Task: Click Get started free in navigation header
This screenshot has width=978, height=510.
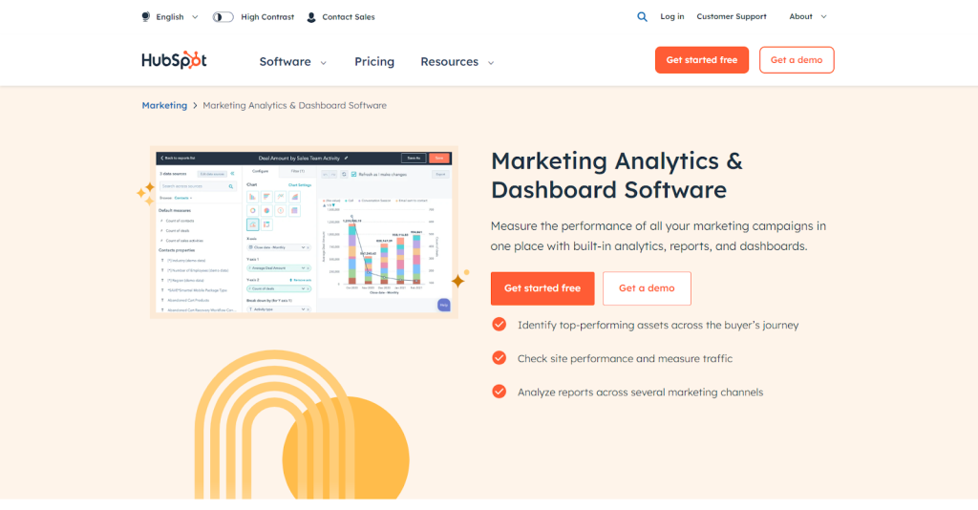Action: coord(702,60)
